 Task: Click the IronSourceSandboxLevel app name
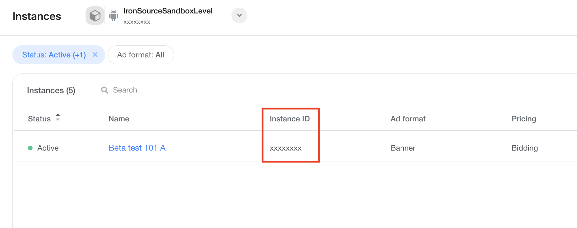pyautogui.click(x=168, y=11)
